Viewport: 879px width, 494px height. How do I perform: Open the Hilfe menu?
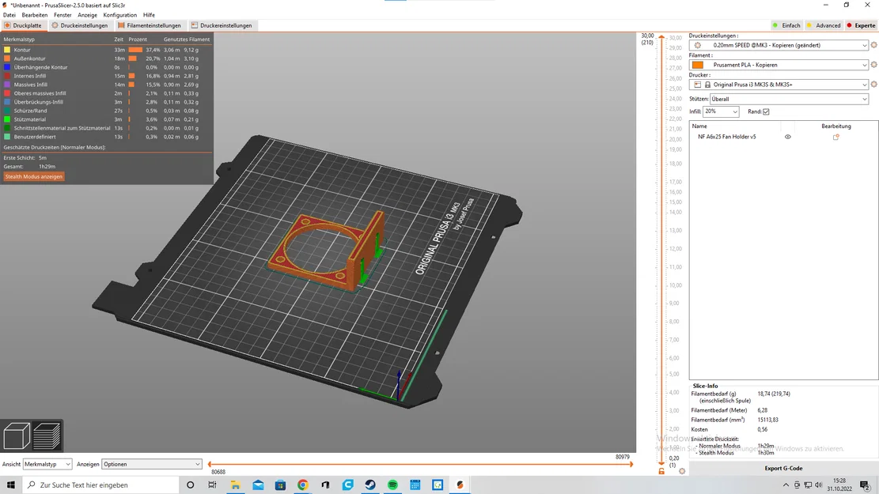pyautogui.click(x=149, y=15)
